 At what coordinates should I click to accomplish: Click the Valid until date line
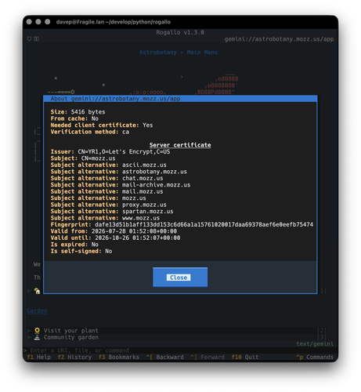pos(115,238)
